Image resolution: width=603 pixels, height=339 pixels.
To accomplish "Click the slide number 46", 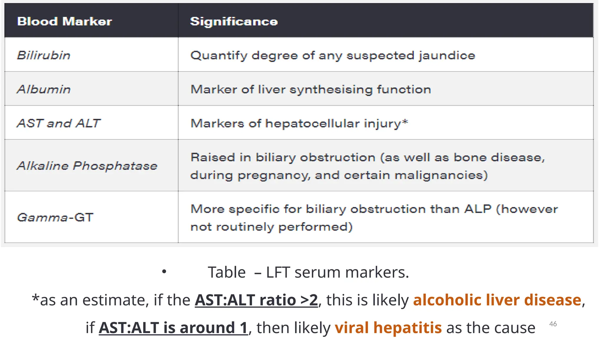I will (553, 324).
